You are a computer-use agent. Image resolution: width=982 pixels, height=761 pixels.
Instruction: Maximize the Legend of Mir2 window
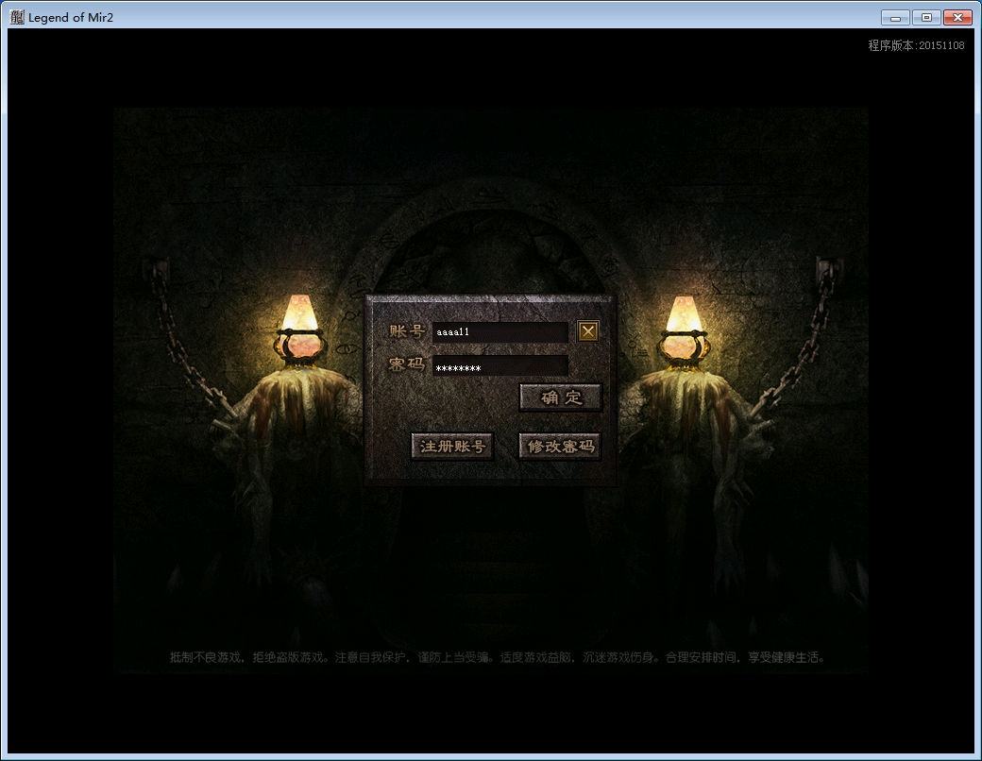(926, 18)
